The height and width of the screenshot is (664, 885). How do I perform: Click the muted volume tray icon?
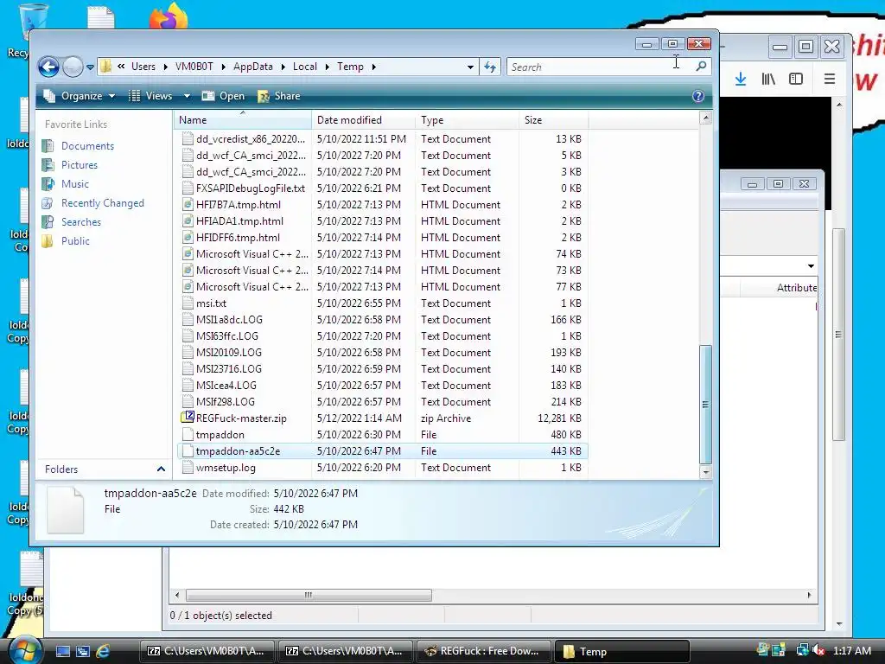tap(818, 651)
